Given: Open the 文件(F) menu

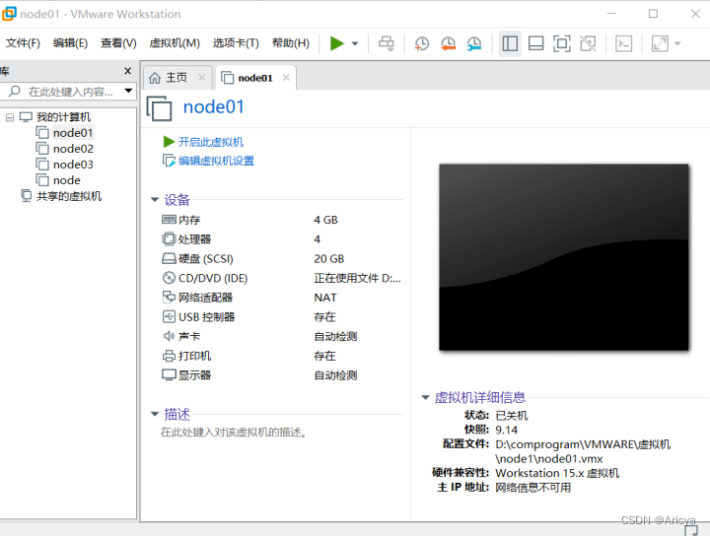Looking at the screenshot, I should point(23,43).
